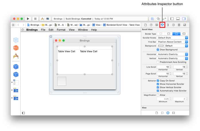
Task: Click the M...ib jump bar item
Action: [59, 25]
